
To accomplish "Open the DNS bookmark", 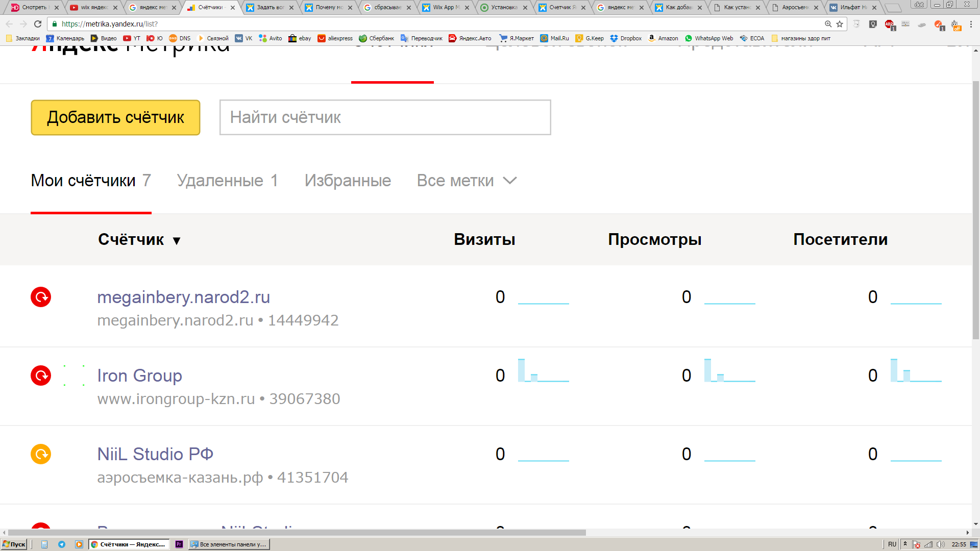I will pos(180,38).
